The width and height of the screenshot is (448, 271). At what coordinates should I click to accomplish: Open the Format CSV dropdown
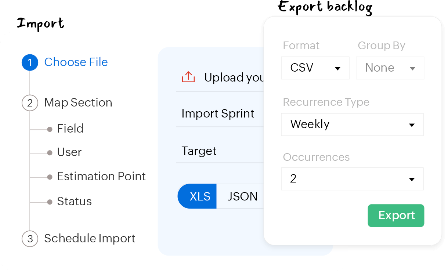click(x=315, y=68)
